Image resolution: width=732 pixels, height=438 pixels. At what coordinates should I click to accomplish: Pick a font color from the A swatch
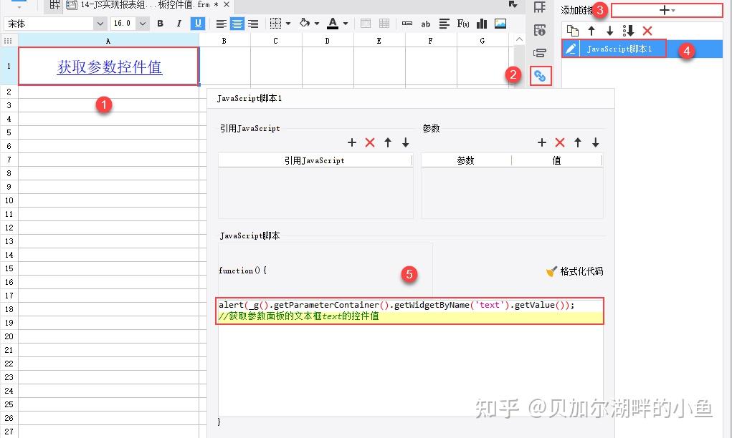coord(334,23)
